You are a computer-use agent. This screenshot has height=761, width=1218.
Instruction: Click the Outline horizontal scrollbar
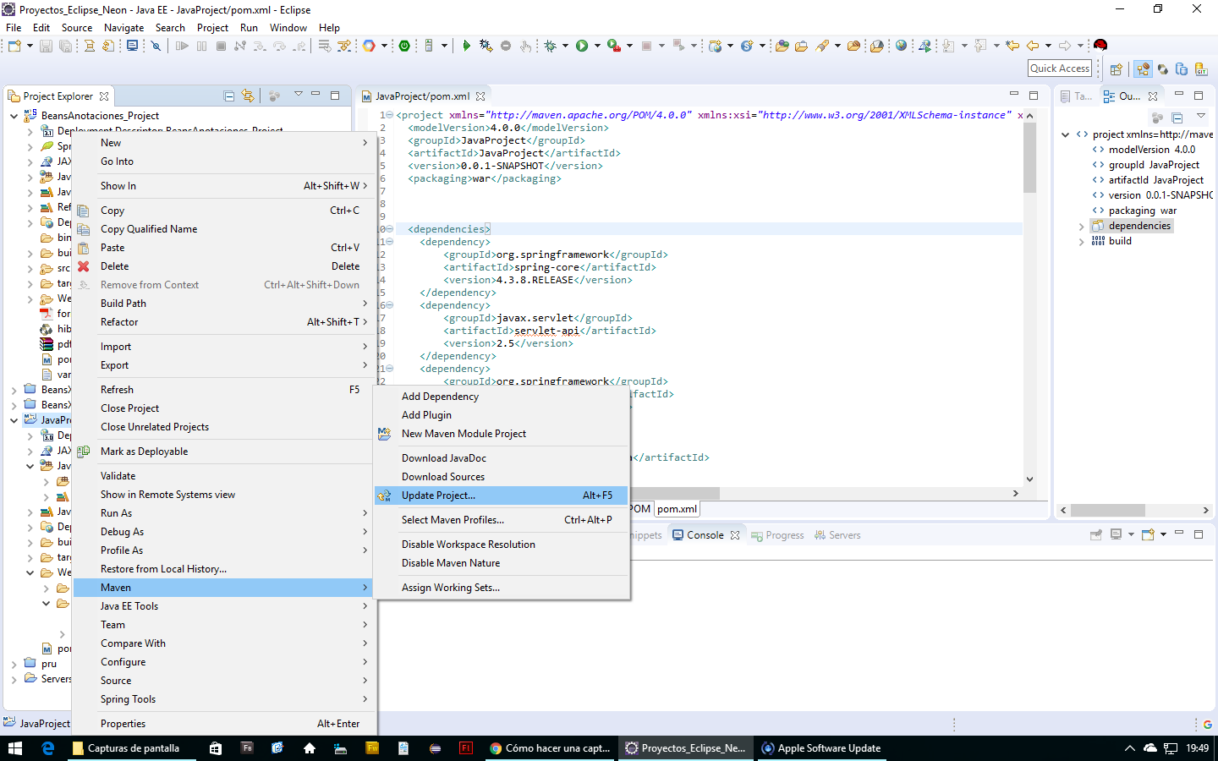click(x=1108, y=510)
